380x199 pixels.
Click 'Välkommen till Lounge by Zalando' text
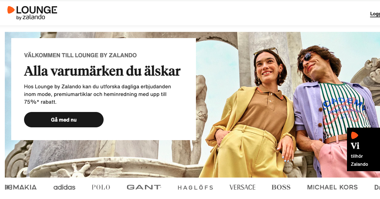(80, 55)
